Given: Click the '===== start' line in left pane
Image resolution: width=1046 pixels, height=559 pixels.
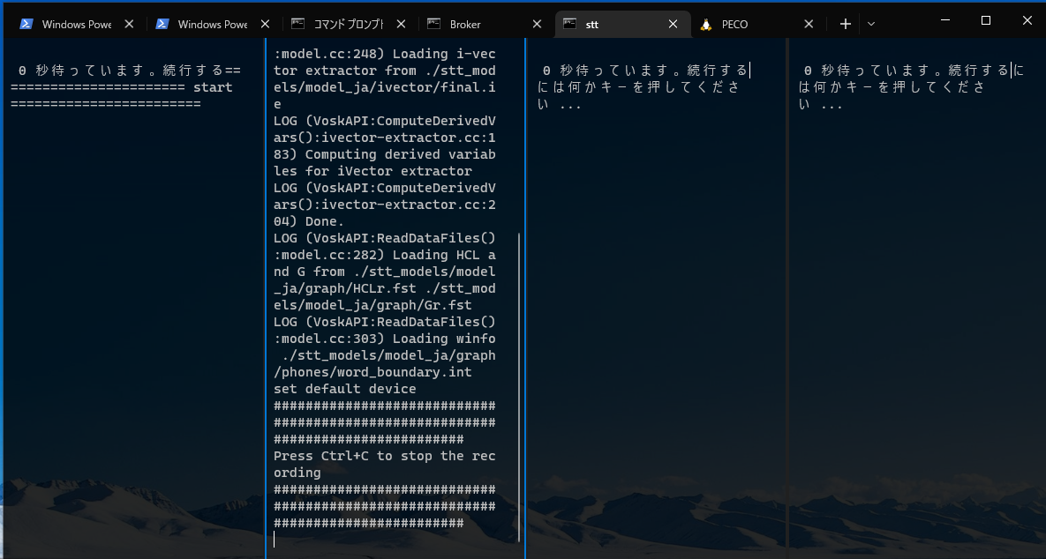Looking at the screenshot, I should [122, 87].
